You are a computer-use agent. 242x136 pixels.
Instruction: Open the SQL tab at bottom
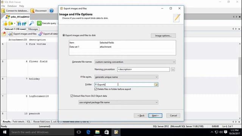tap(28, 122)
